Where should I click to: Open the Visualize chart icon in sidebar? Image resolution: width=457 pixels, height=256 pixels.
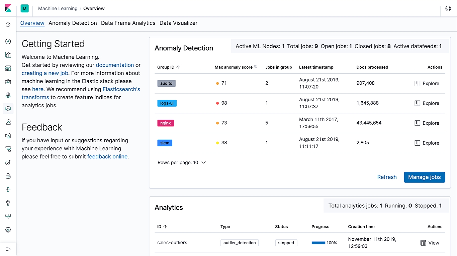pos(8,55)
